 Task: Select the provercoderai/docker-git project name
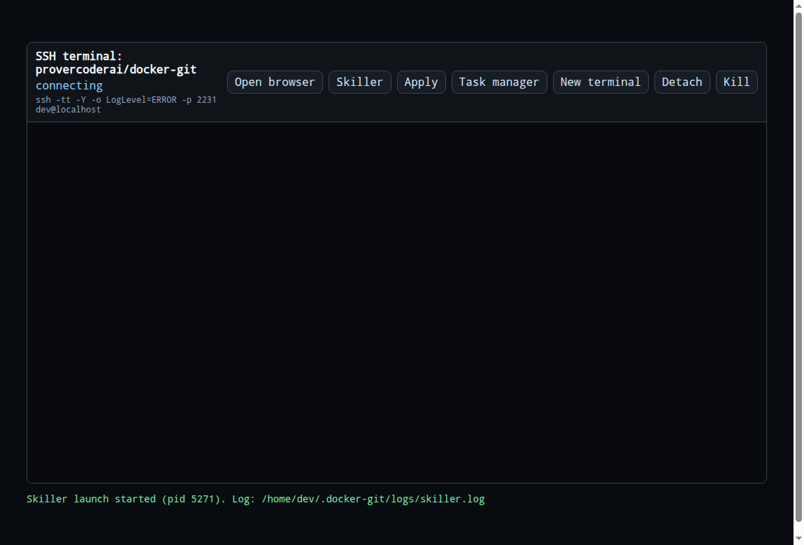[116, 69]
